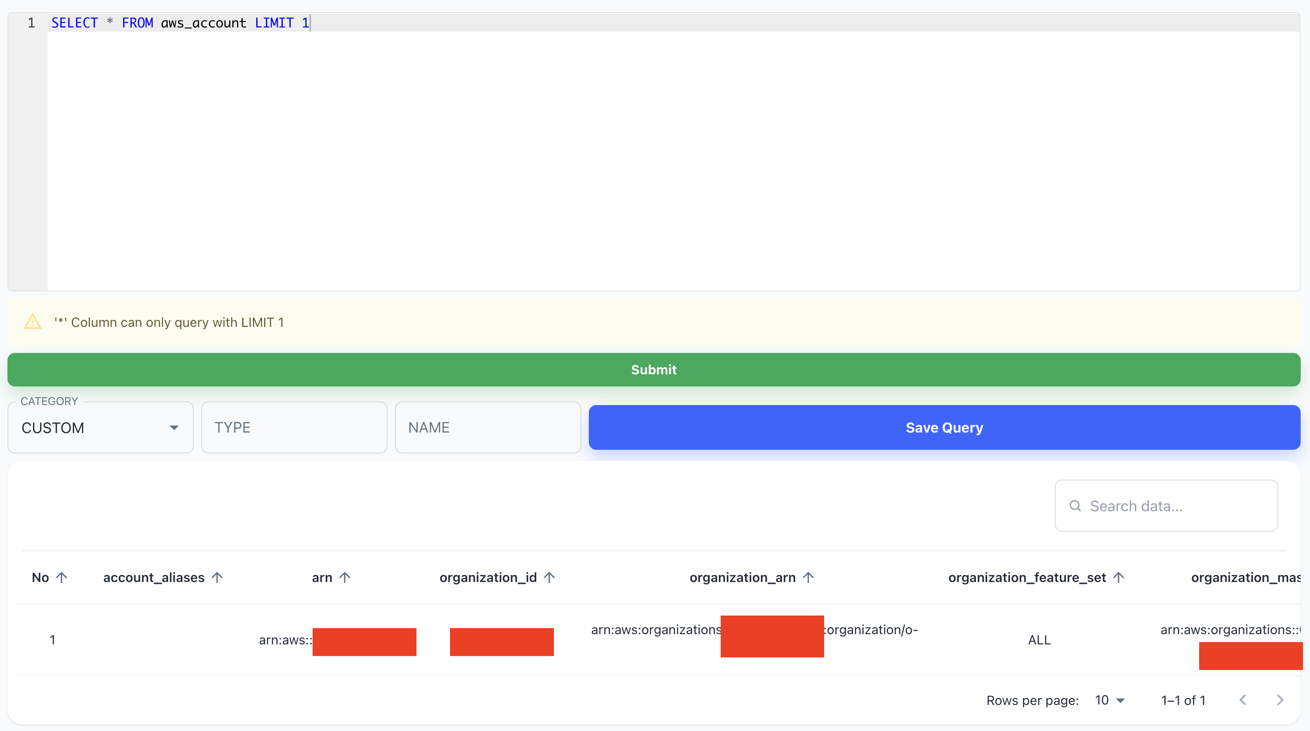Expand the Rows per page dropdown
The height and width of the screenshot is (731, 1310).
(1110, 700)
